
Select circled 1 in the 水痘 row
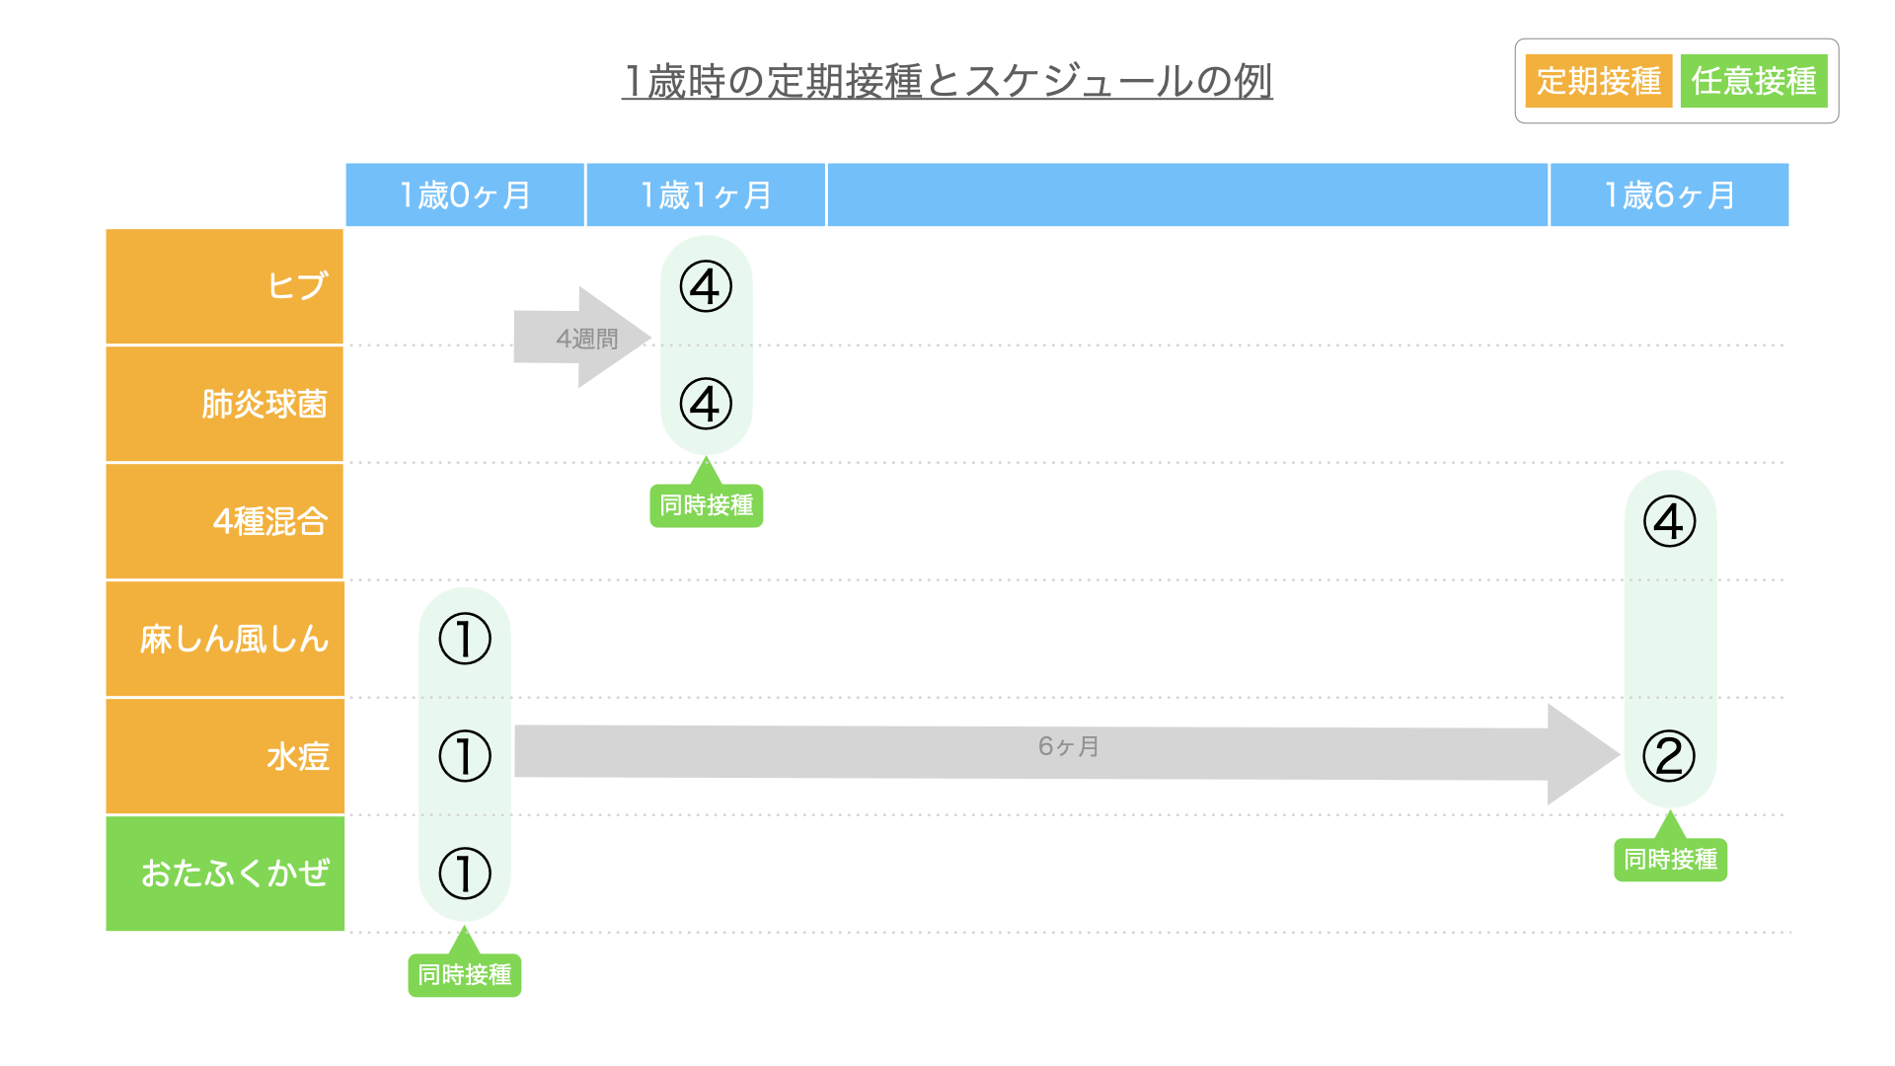click(465, 756)
